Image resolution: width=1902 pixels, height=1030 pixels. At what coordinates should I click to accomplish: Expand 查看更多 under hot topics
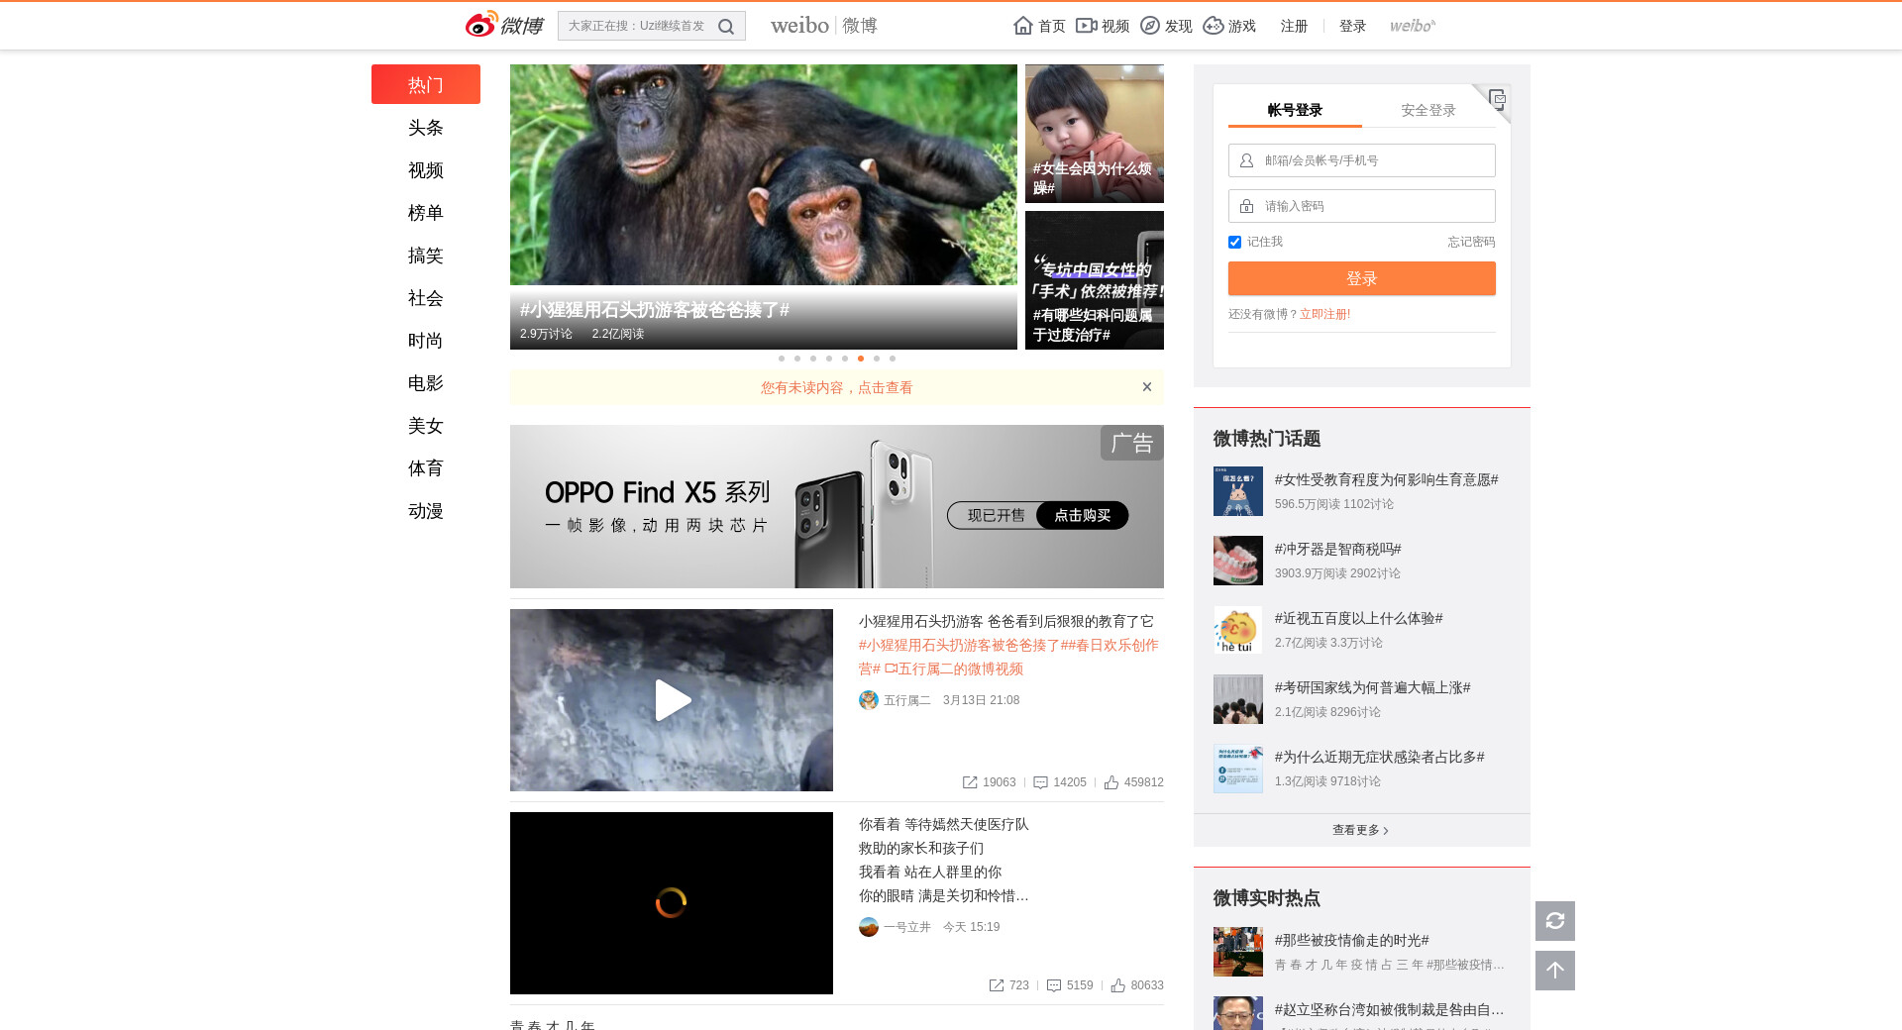1361,830
